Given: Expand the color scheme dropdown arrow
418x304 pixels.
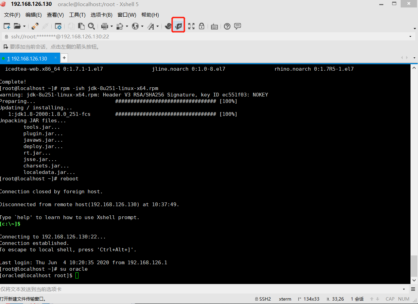Looking at the screenshot, I should pyautogui.click(x=127, y=26).
